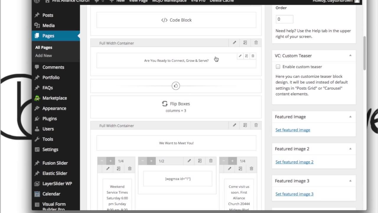
Task: Enable custom teaser checkbox
Action: pos(278,67)
